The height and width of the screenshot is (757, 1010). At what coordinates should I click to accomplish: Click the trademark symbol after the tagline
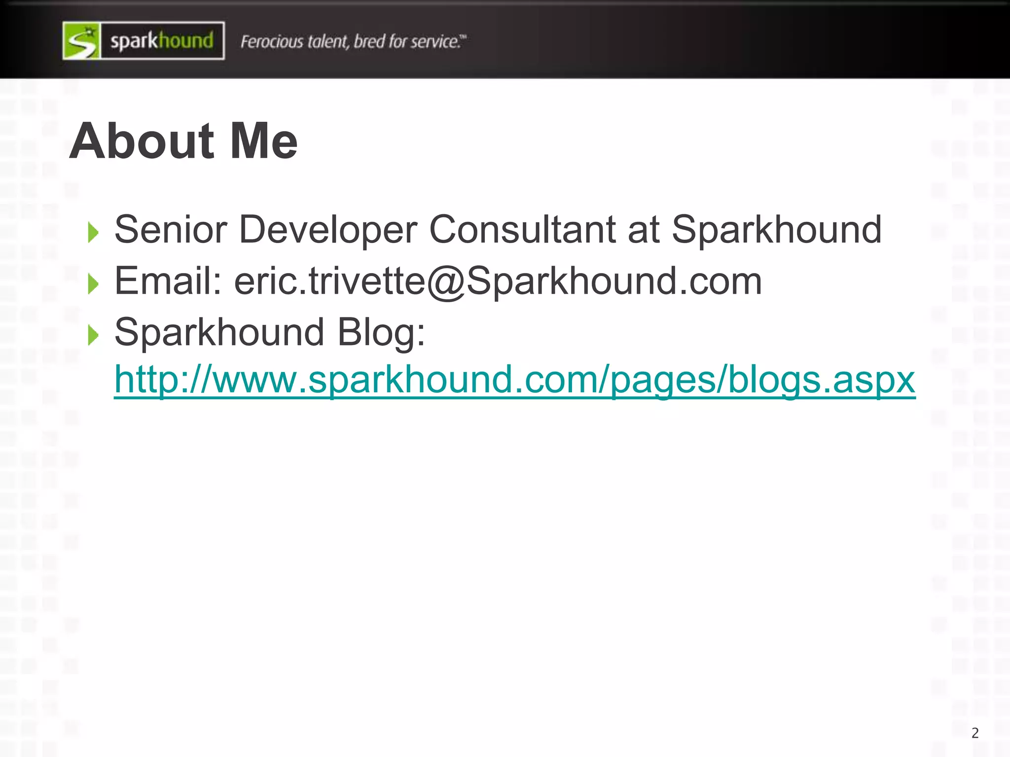463,36
